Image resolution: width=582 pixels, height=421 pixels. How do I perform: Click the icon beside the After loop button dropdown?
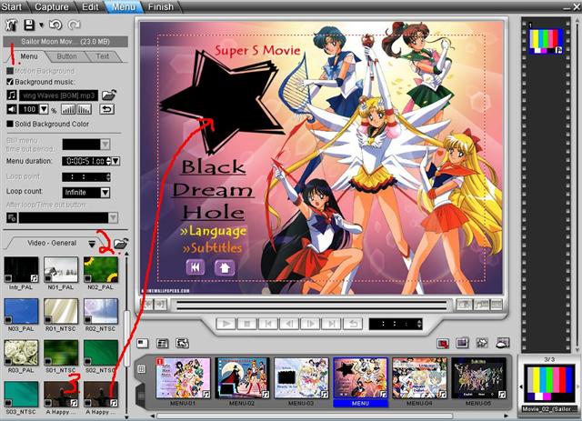click(x=12, y=218)
